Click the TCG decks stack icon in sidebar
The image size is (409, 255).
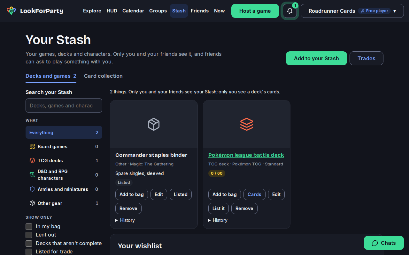pos(32,160)
